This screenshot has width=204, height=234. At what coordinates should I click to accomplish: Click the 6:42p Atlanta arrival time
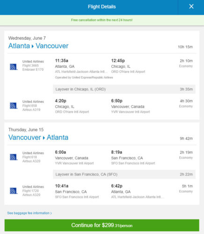pos(117,186)
